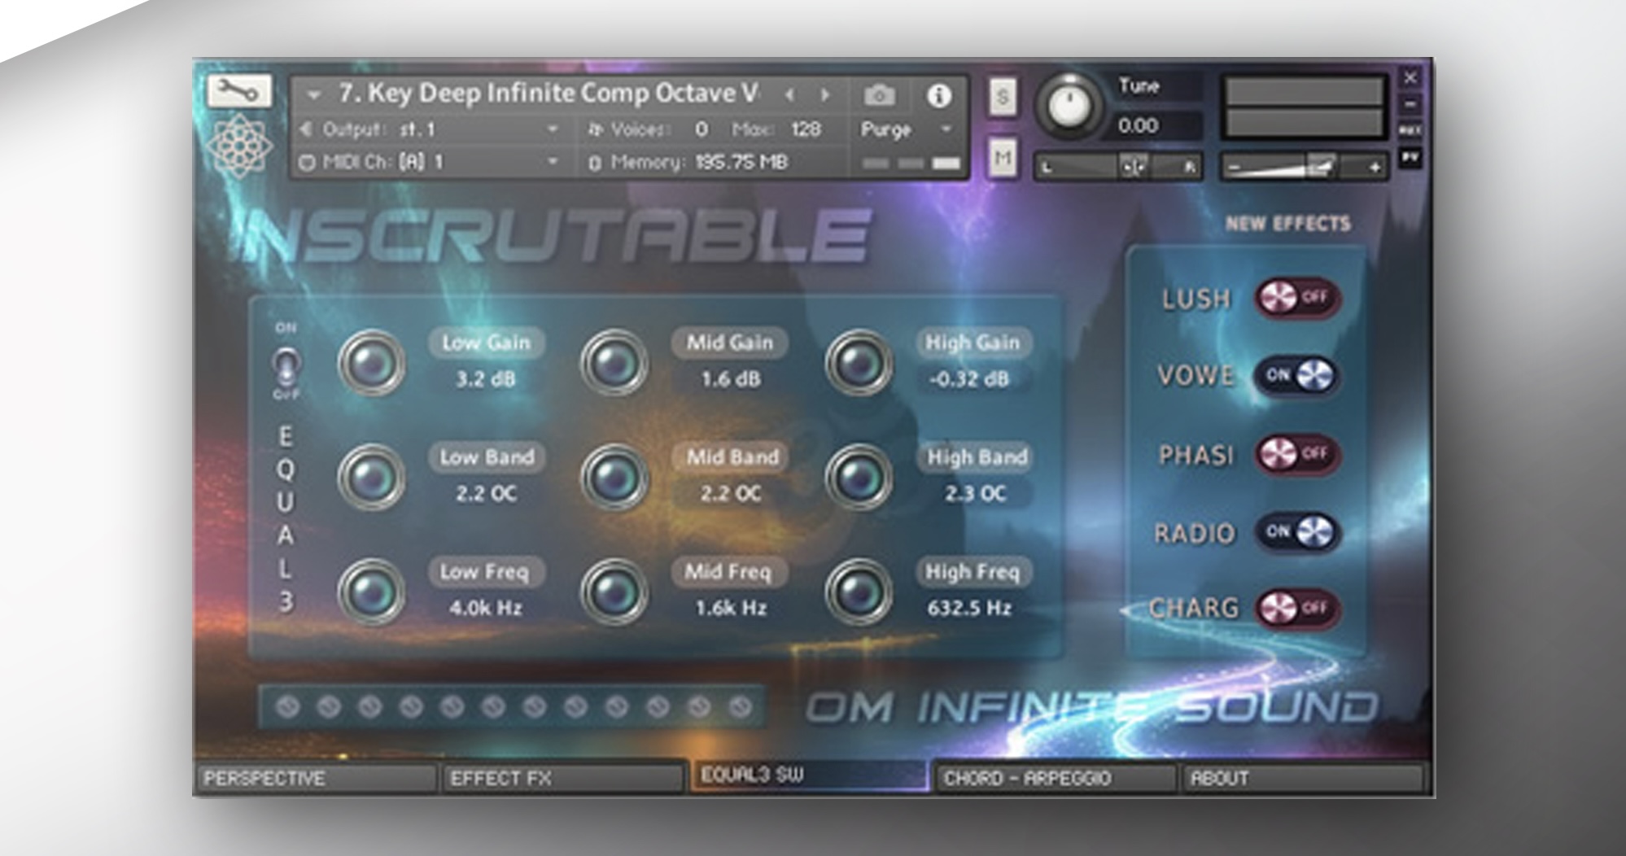Click the camera snapshot icon
Screen dimensions: 1626x856
(879, 96)
